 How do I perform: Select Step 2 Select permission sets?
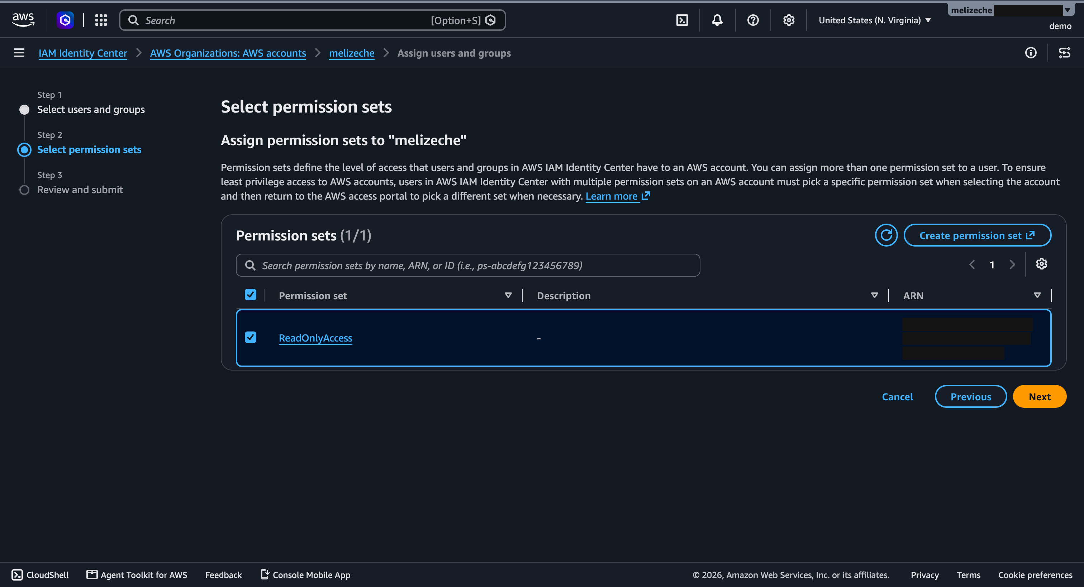point(89,149)
